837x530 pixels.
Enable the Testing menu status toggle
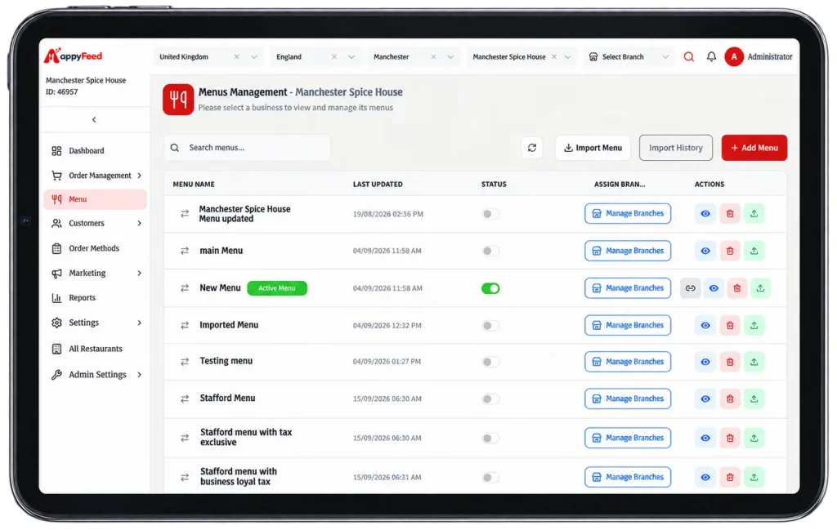pyautogui.click(x=490, y=362)
